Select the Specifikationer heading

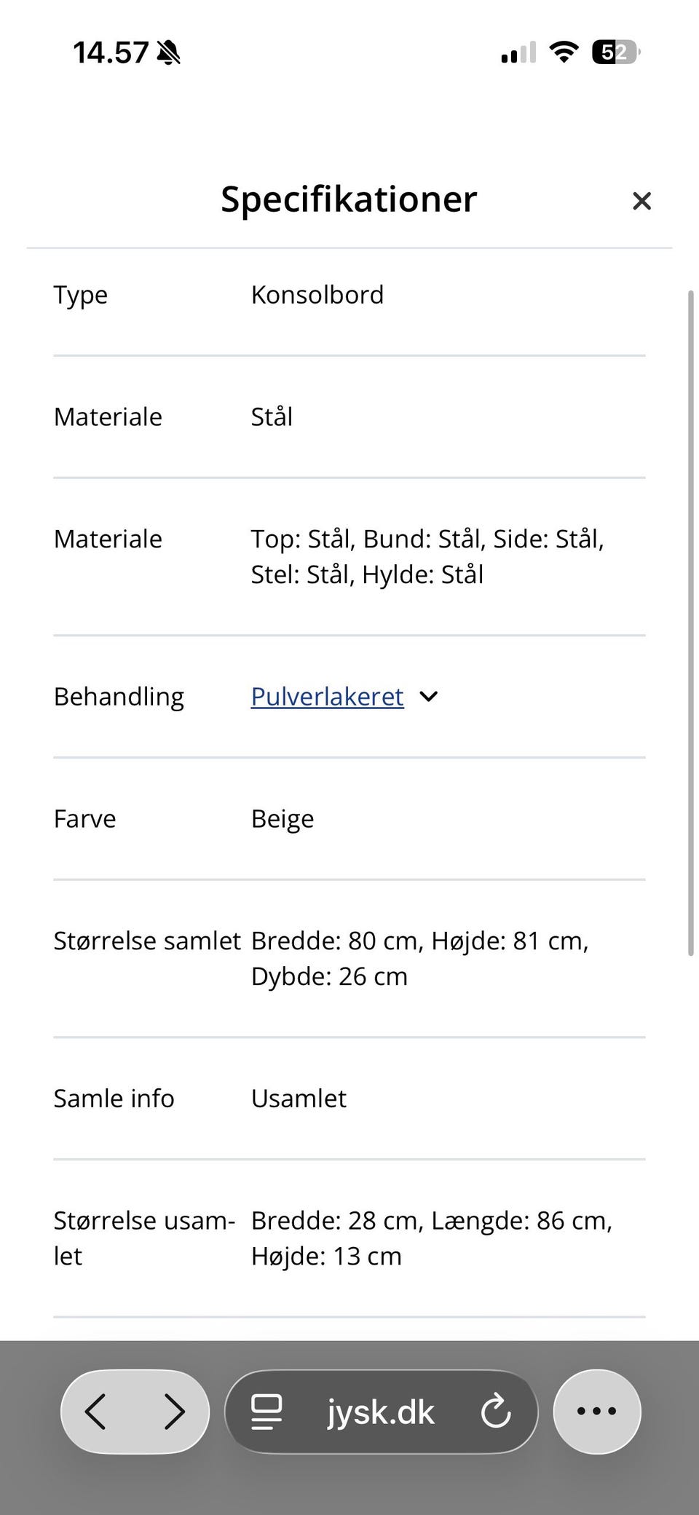click(x=349, y=199)
